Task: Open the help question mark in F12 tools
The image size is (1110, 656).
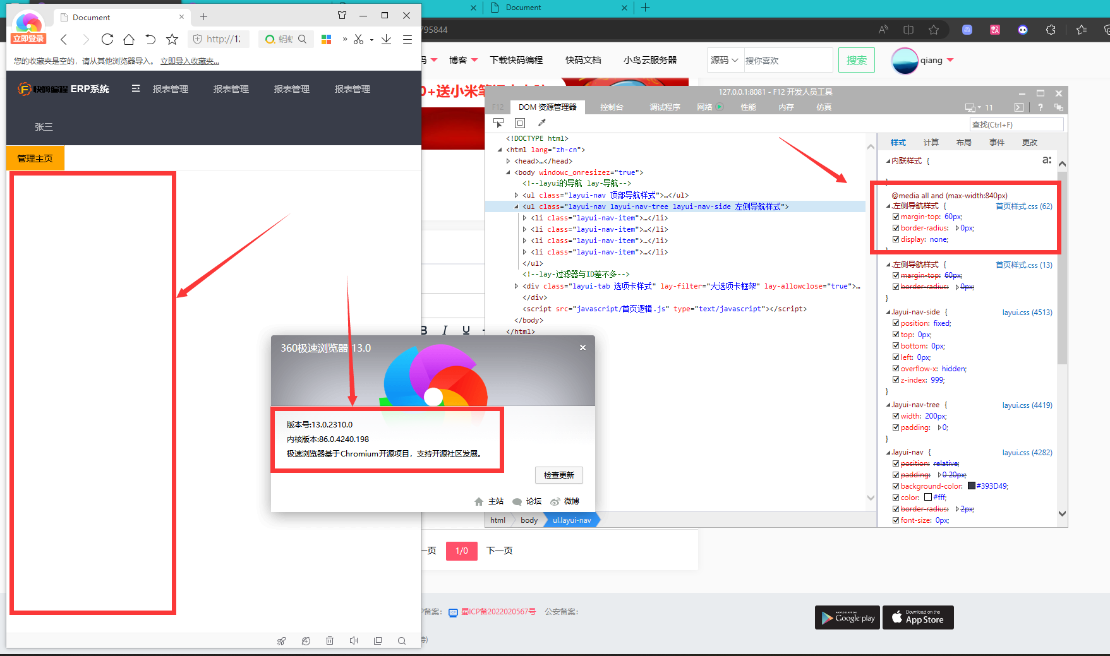Action: tap(1040, 107)
